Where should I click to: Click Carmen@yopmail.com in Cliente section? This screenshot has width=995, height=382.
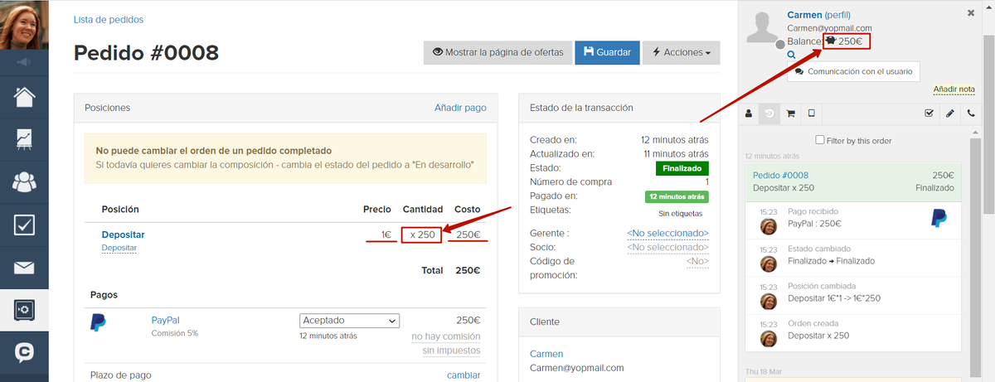click(577, 368)
